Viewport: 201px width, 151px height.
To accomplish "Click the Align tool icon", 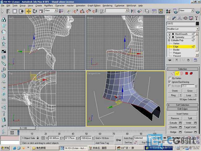I will pyautogui.click(x=139, y=11).
